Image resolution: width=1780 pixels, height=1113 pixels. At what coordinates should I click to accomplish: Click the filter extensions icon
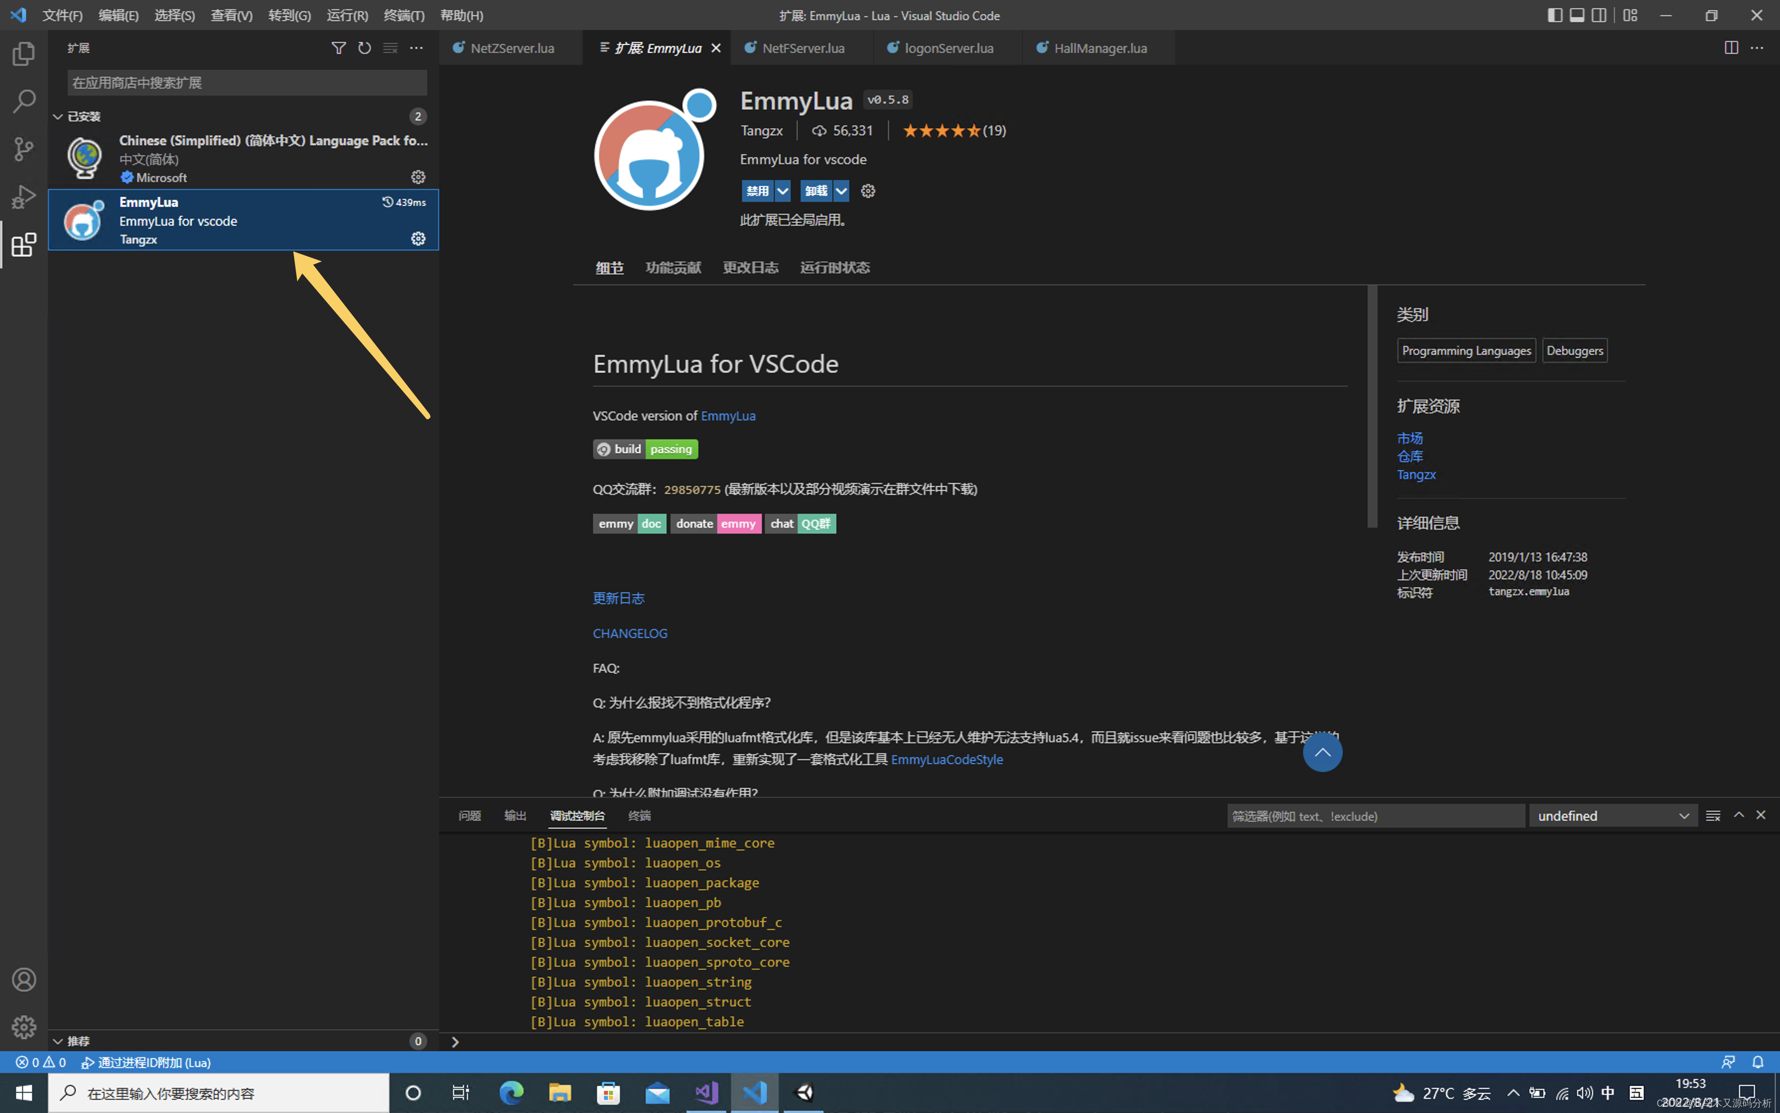click(338, 48)
